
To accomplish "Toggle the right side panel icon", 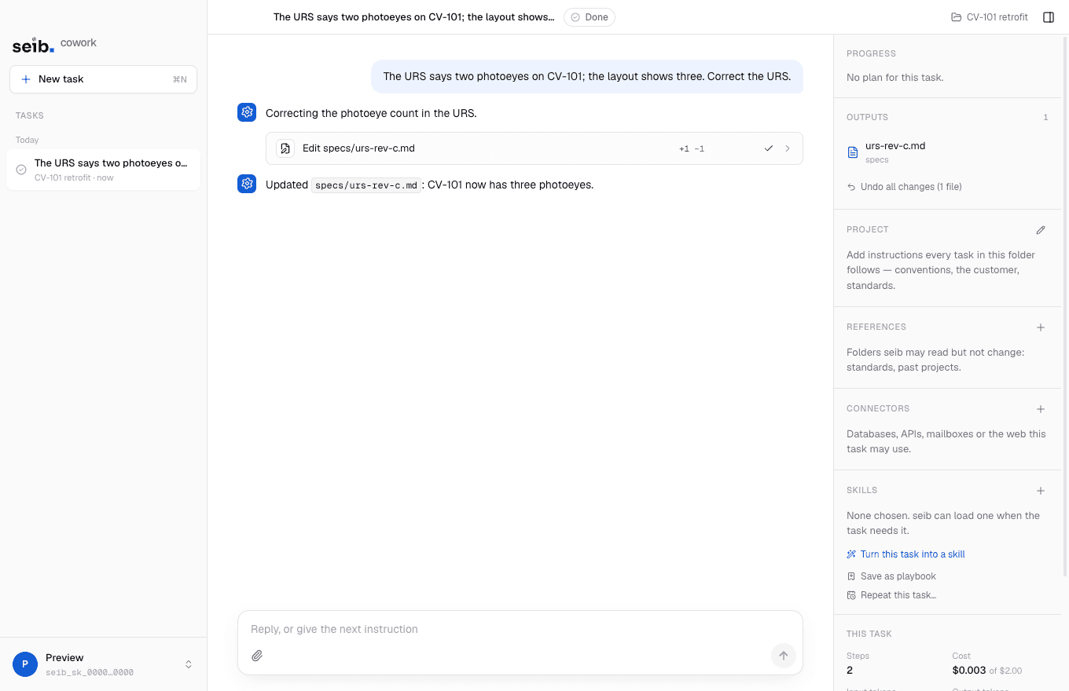I will (1049, 17).
